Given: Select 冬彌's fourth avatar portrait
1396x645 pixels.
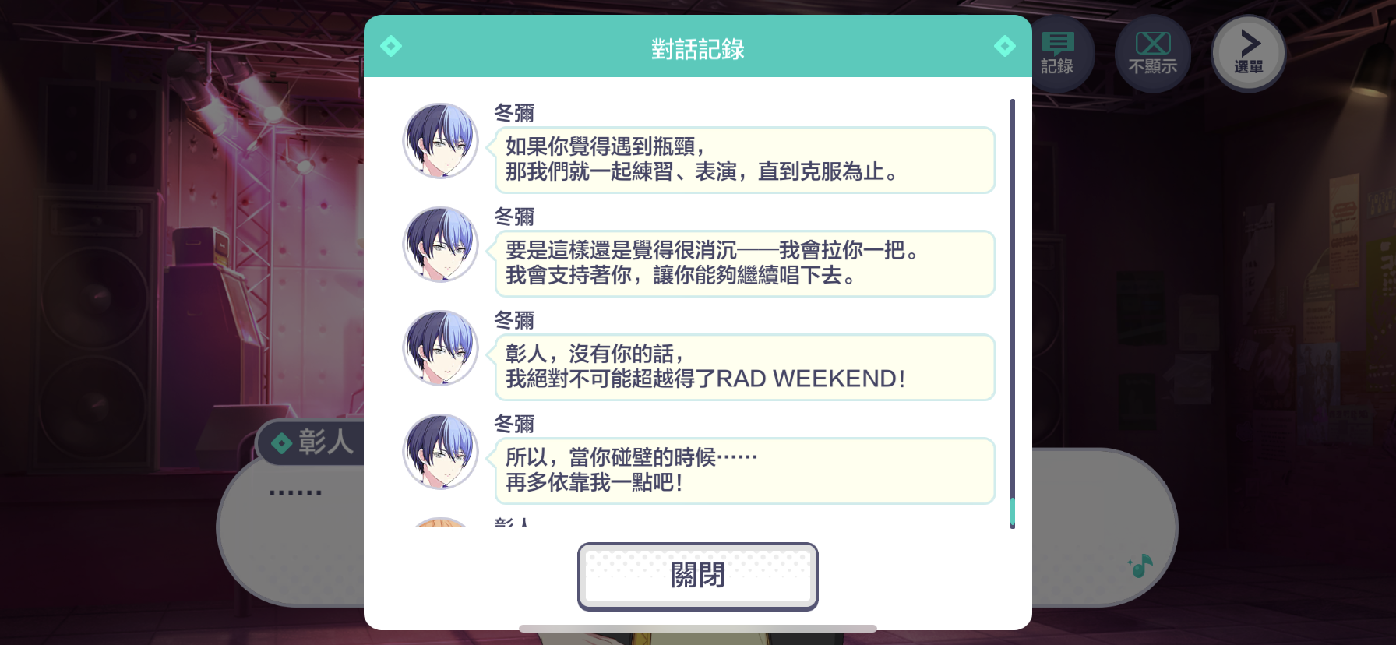Looking at the screenshot, I should [440, 452].
